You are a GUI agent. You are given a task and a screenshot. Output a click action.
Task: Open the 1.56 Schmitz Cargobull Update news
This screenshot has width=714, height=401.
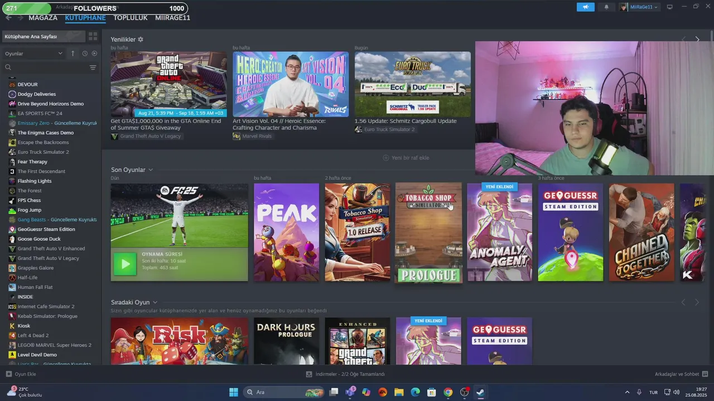click(413, 84)
